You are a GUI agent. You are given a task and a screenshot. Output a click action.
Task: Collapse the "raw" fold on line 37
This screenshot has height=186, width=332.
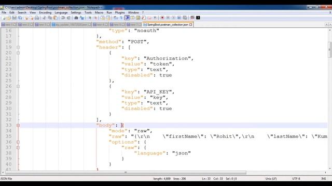tap(18, 148)
